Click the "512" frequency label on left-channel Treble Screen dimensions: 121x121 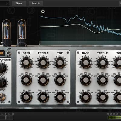tap(37, 93)
